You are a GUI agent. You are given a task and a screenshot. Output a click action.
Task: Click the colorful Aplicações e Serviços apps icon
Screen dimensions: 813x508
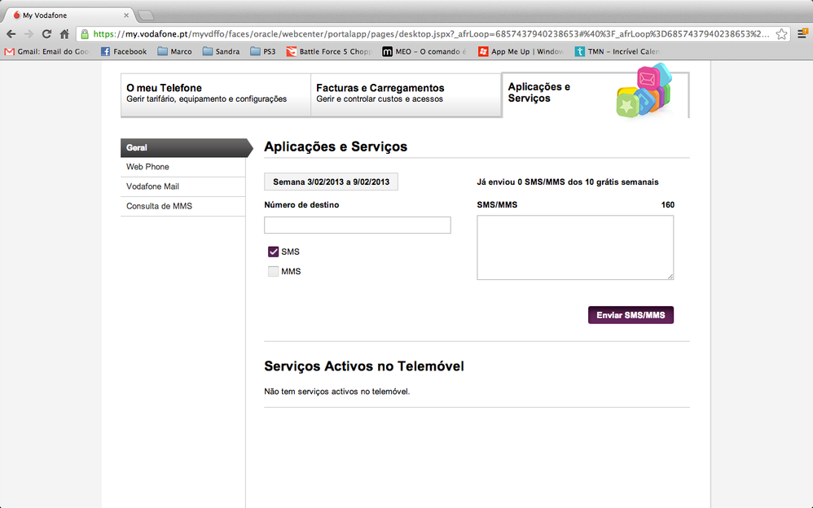pos(647,95)
